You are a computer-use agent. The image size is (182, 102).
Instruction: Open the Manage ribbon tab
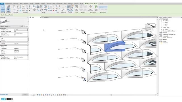click(x=70, y=4)
